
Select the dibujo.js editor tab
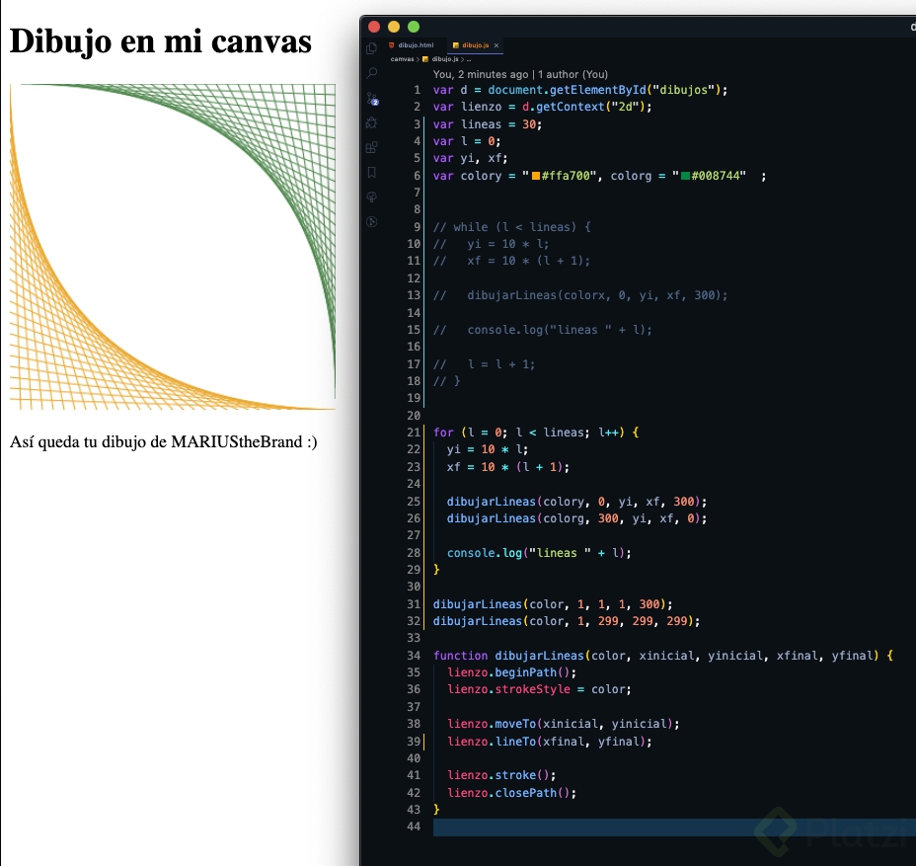(x=475, y=45)
